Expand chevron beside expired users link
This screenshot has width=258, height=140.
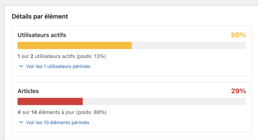pos(21,67)
